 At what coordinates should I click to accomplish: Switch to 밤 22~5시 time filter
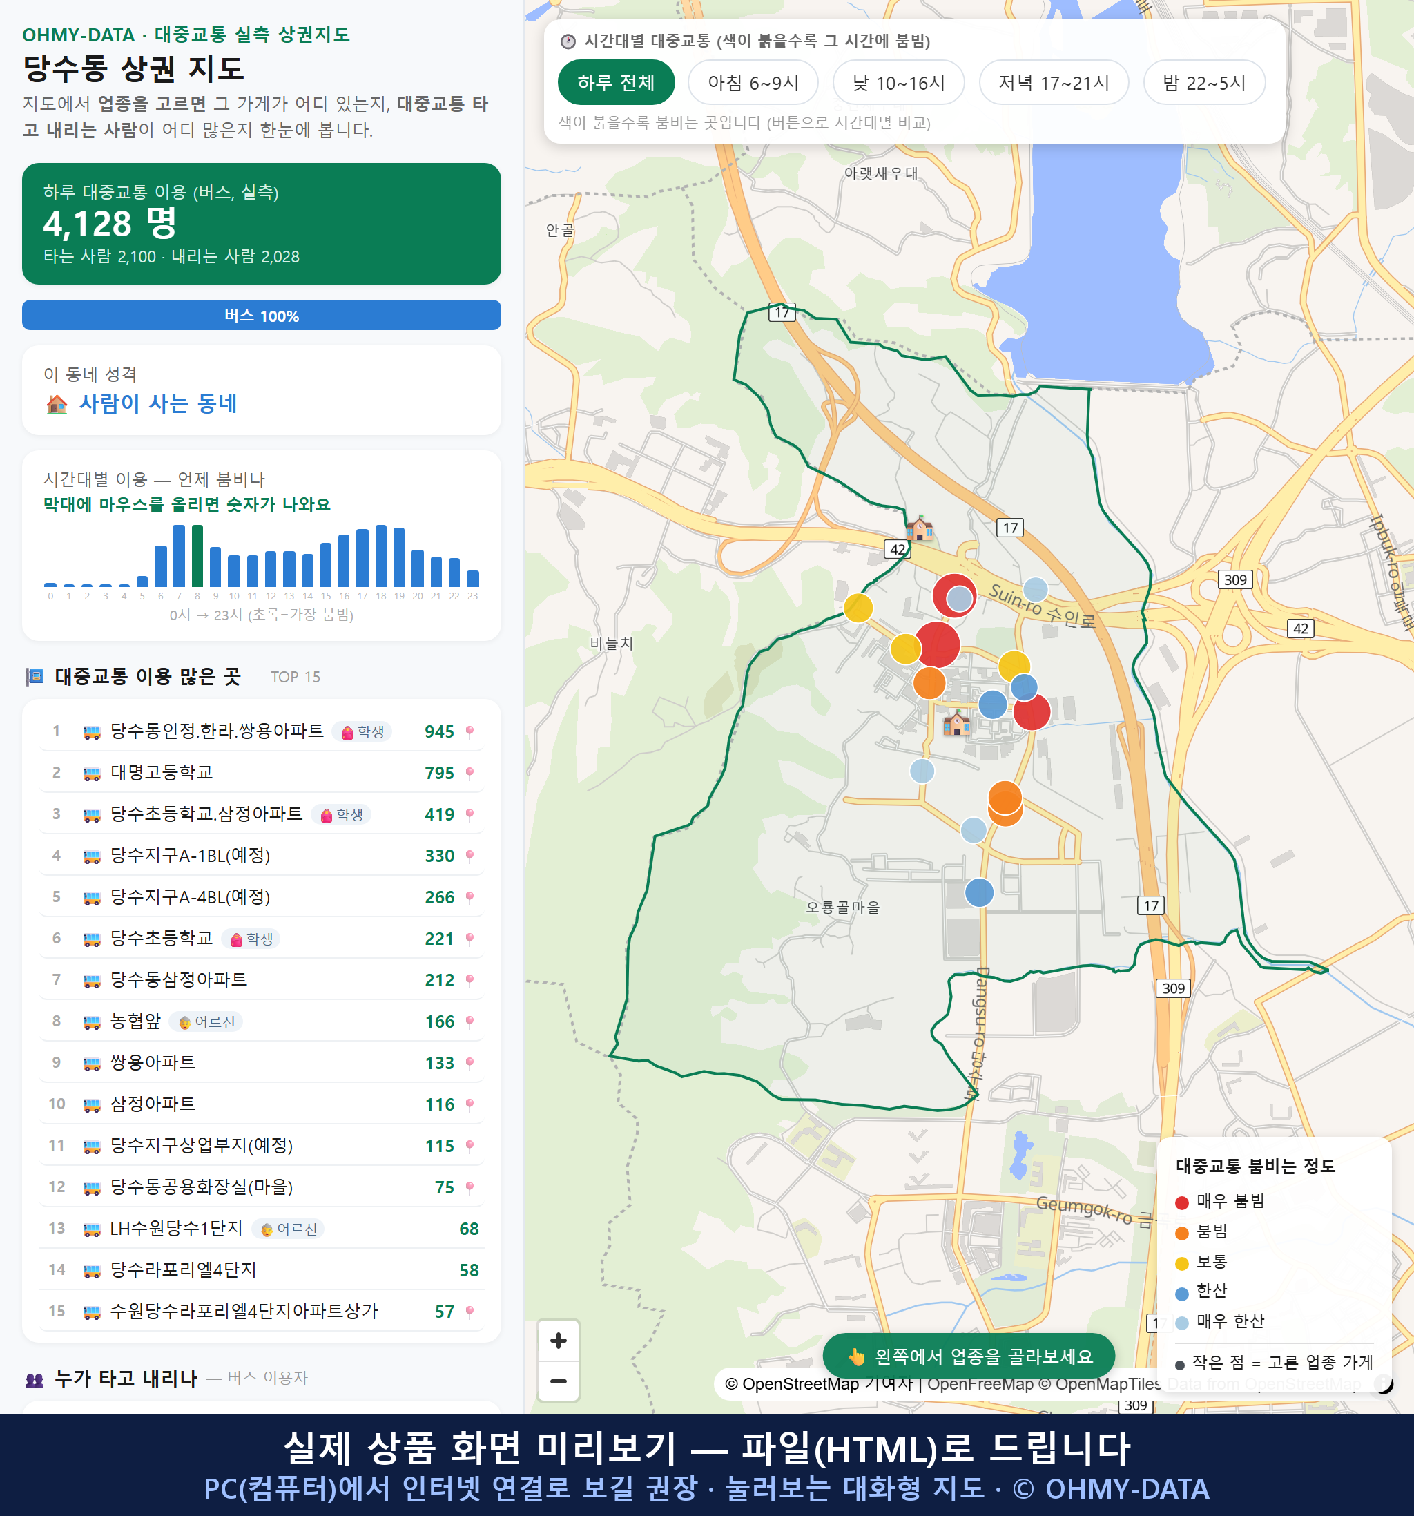pos(1204,82)
